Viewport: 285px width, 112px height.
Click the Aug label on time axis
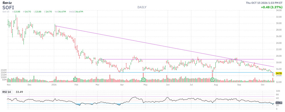pos(216,85)
